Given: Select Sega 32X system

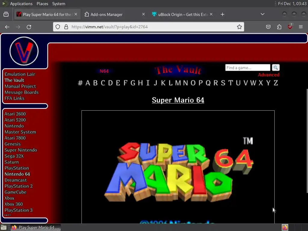Looking at the screenshot, I should coord(14,156).
